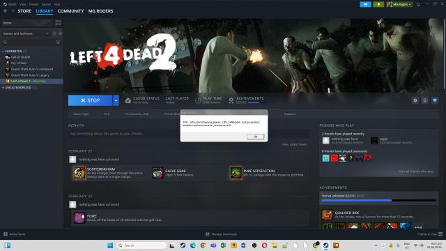This screenshot has height=251, width=446.
Task: Open the Games menu
Action: click(x=46, y=4)
